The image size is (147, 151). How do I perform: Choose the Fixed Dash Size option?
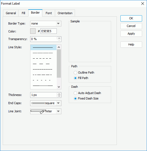[x=75, y=98]
